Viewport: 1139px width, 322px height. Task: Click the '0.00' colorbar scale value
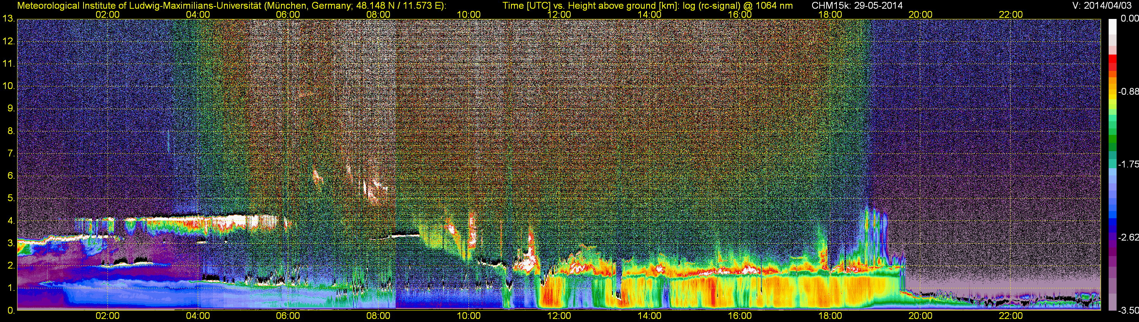pos(1130,19)
